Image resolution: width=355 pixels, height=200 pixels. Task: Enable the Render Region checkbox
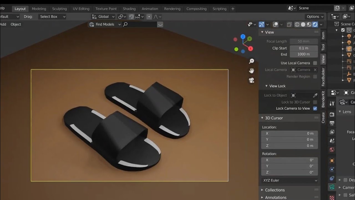(x=315, y=76)
